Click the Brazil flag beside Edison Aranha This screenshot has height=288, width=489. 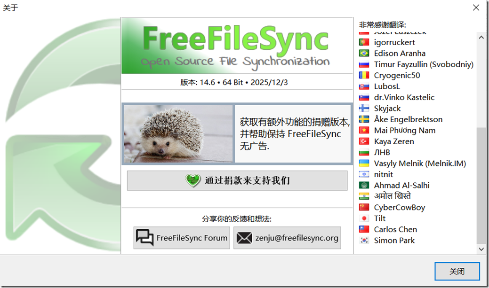[364, 53]
